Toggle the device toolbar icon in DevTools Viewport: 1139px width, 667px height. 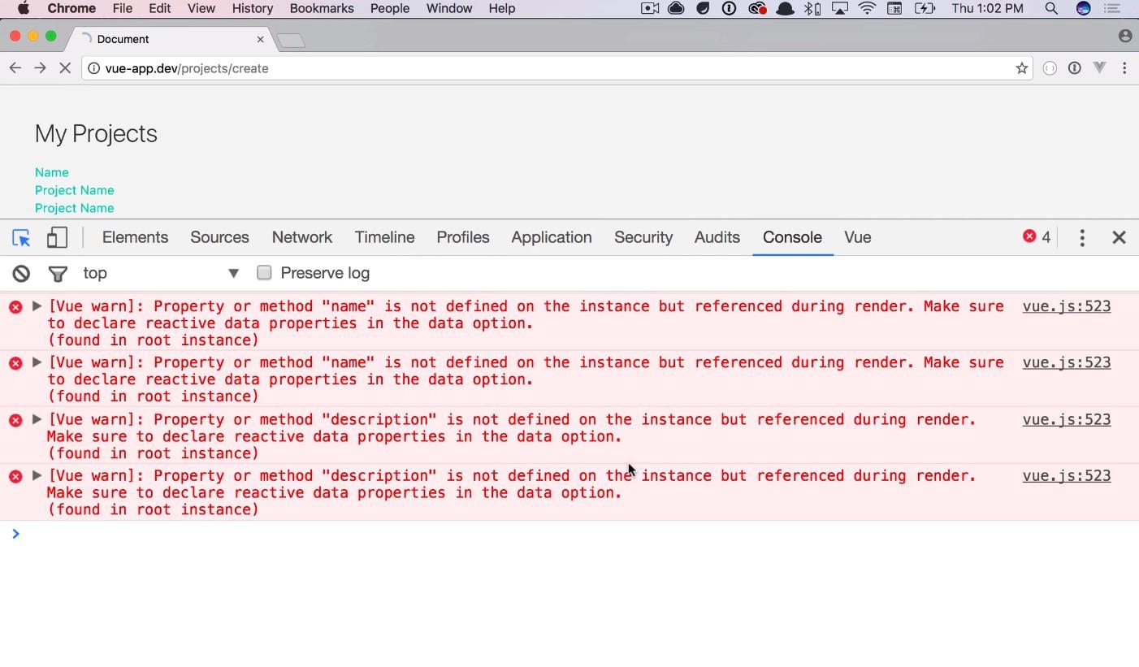[57, 237]
